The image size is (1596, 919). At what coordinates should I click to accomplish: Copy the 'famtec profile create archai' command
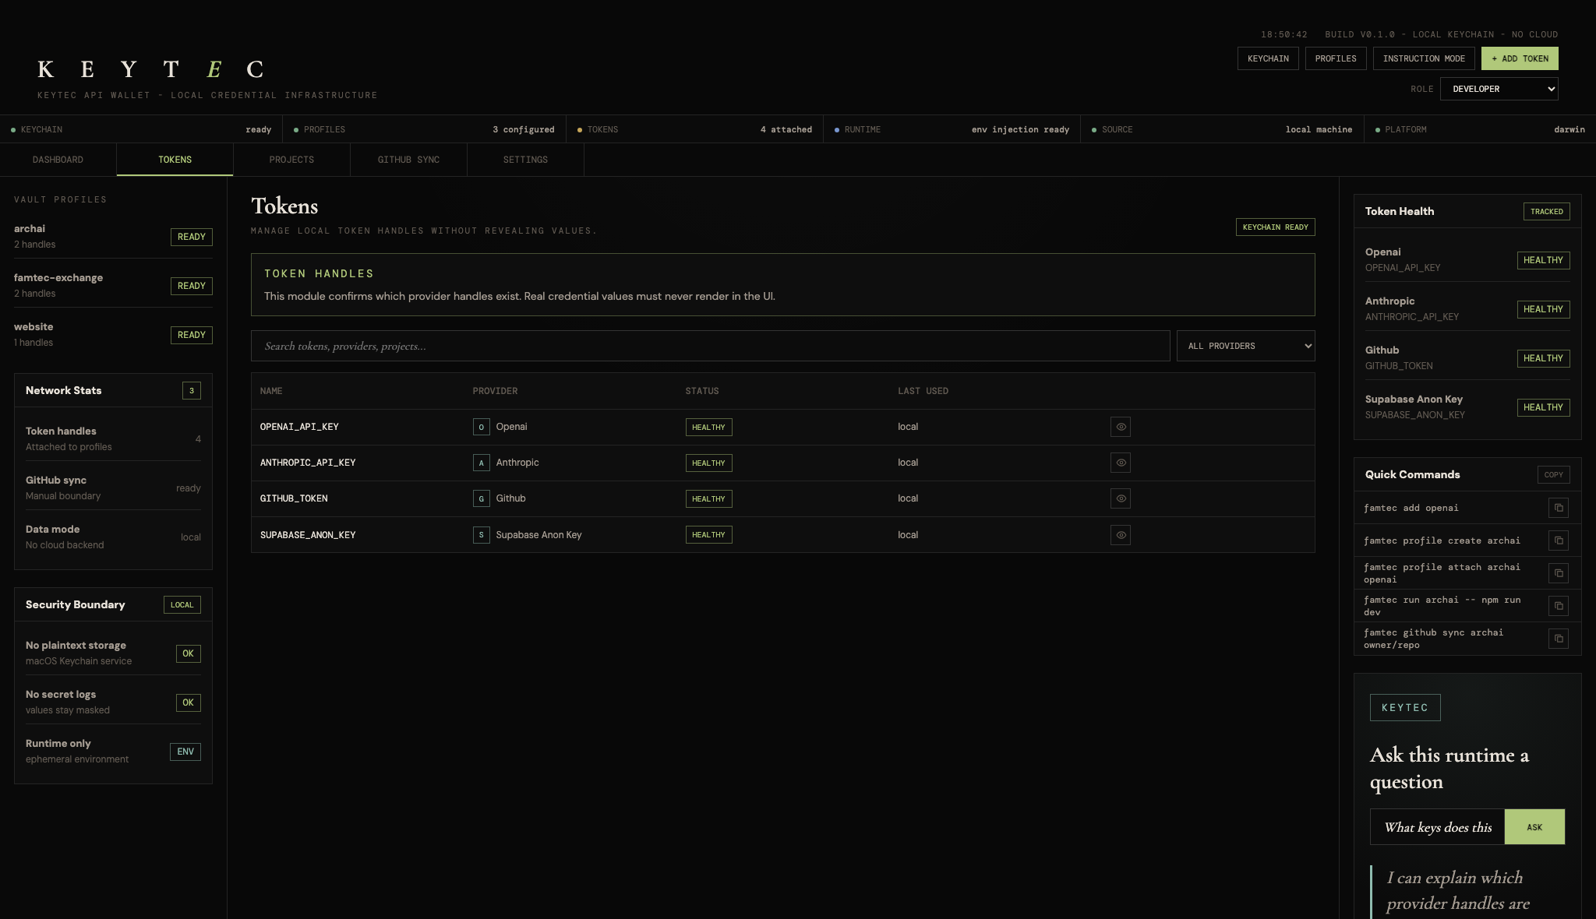pos(1559,540)
